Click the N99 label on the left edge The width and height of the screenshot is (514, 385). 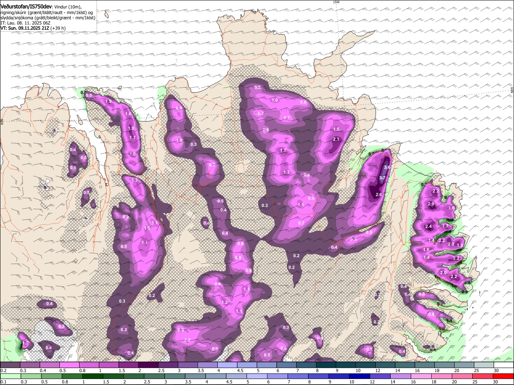[2, 121]
